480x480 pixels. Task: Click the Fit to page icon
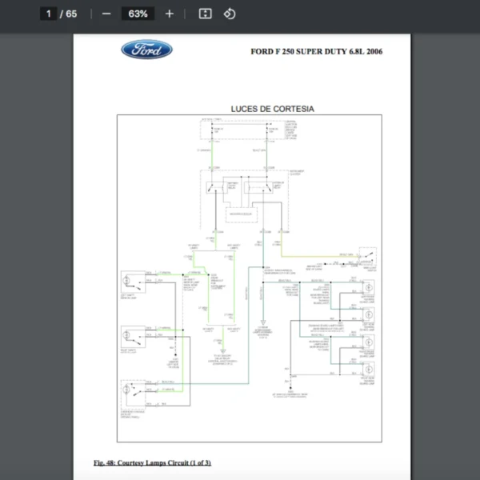point(205,14)
